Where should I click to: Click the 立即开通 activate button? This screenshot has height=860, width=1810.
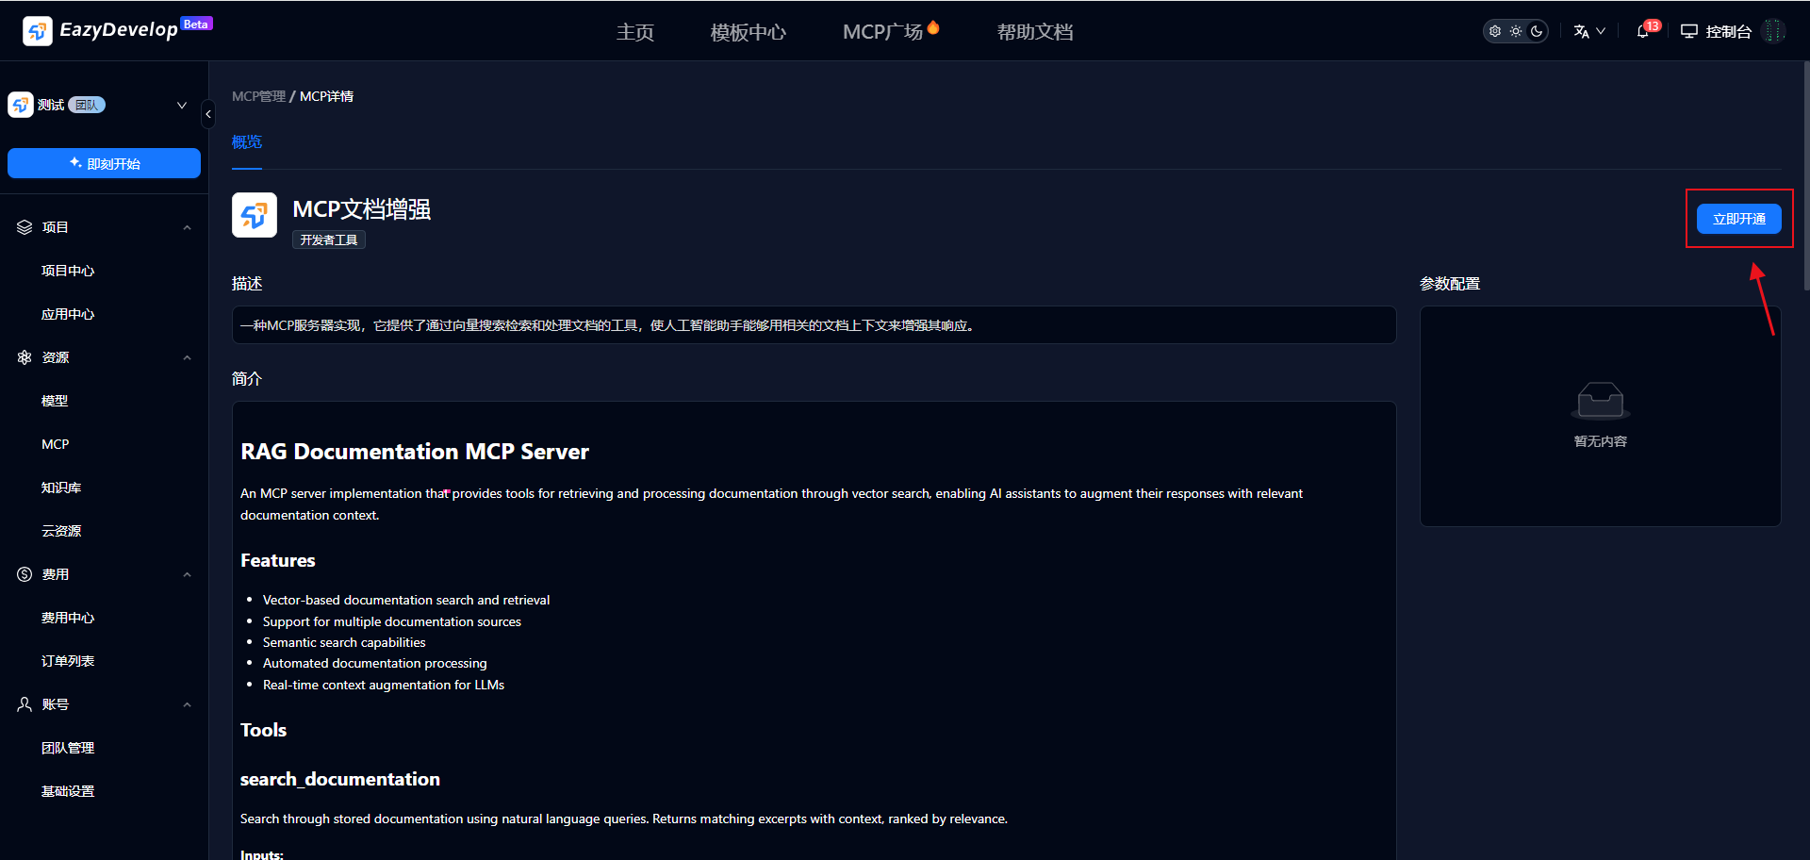point(1738,219)
